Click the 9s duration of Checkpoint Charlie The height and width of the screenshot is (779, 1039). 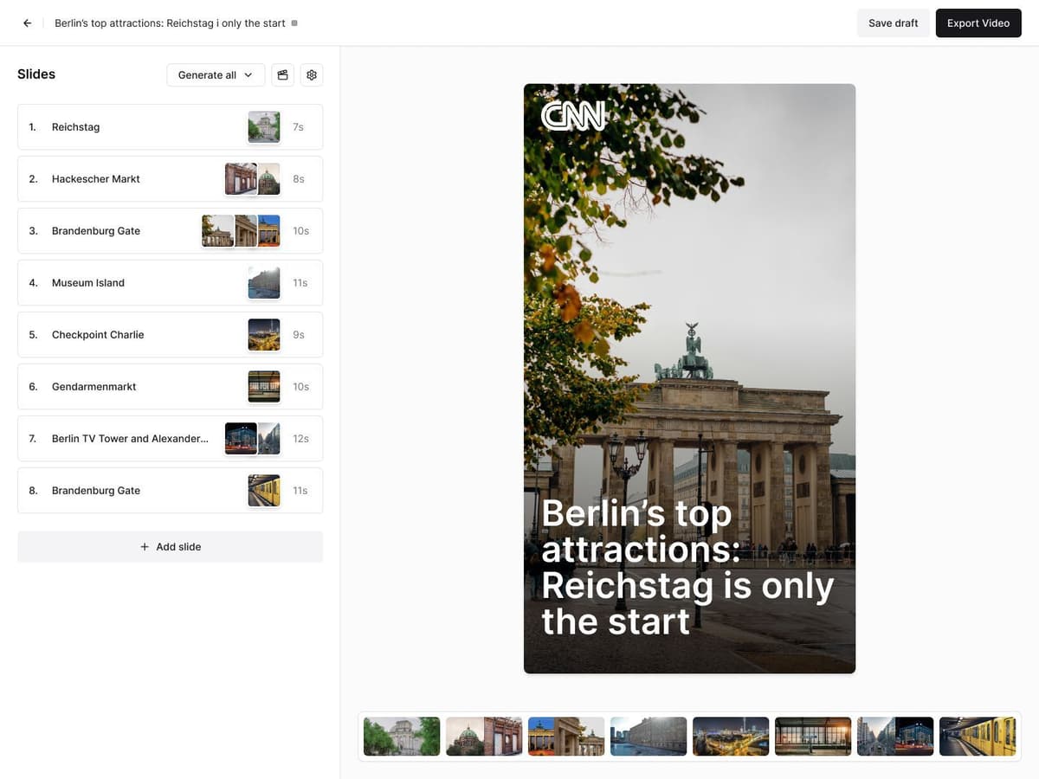(x=299, y=335)
